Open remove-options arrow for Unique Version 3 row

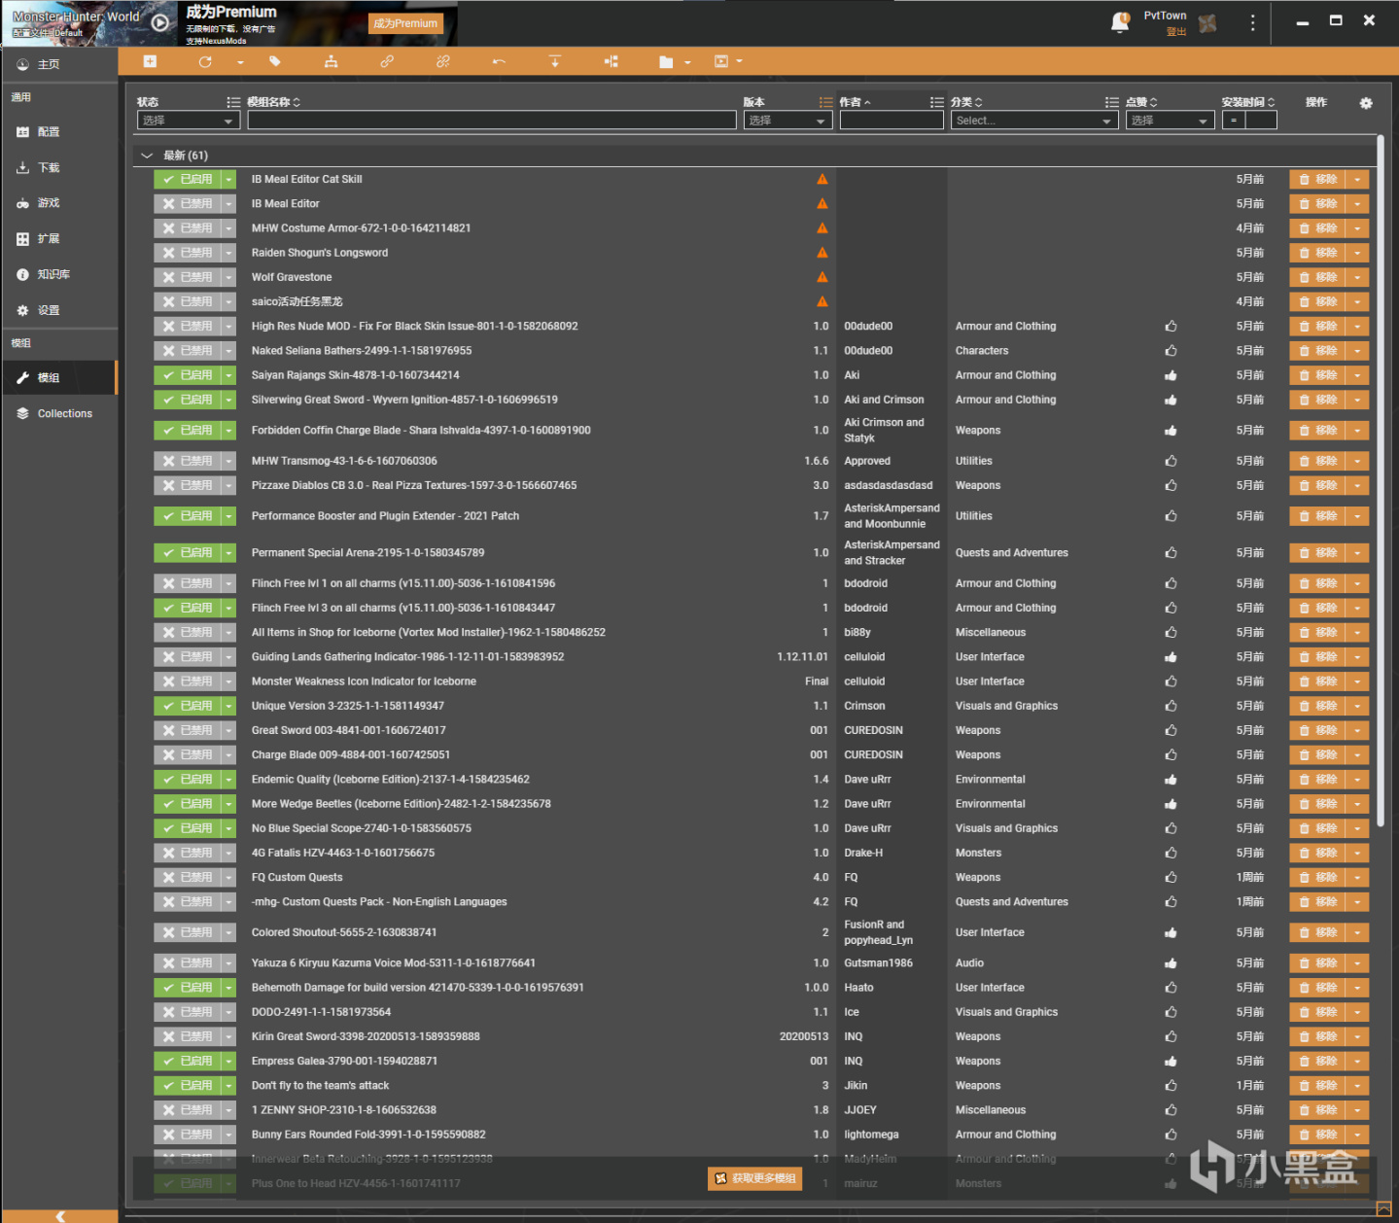(1357, 707)
